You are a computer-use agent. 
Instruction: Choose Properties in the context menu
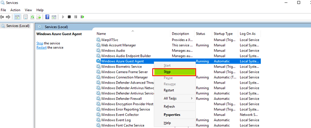point(174,115)
